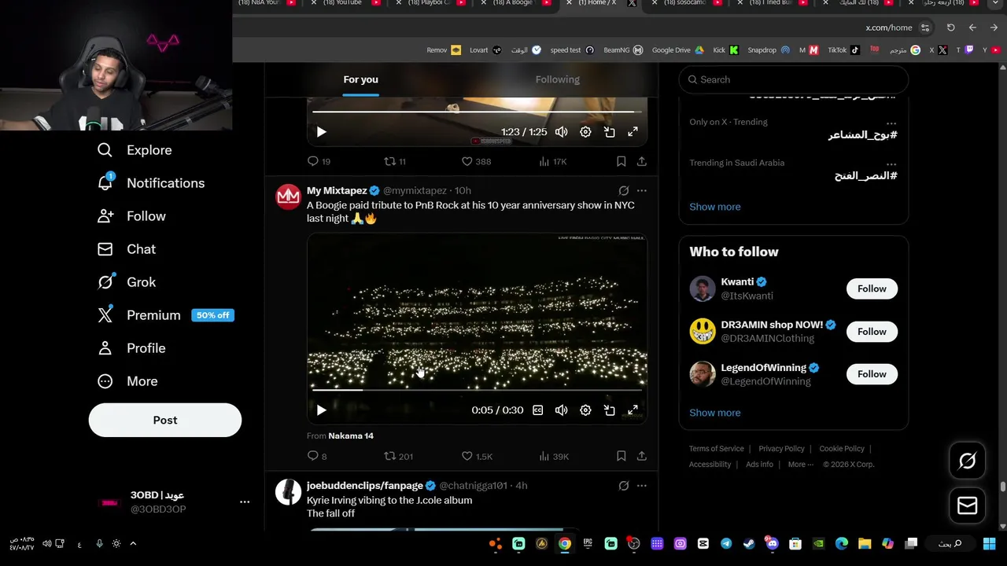Open Telegram from the Windows taskbar

click(x=726, y=543)
